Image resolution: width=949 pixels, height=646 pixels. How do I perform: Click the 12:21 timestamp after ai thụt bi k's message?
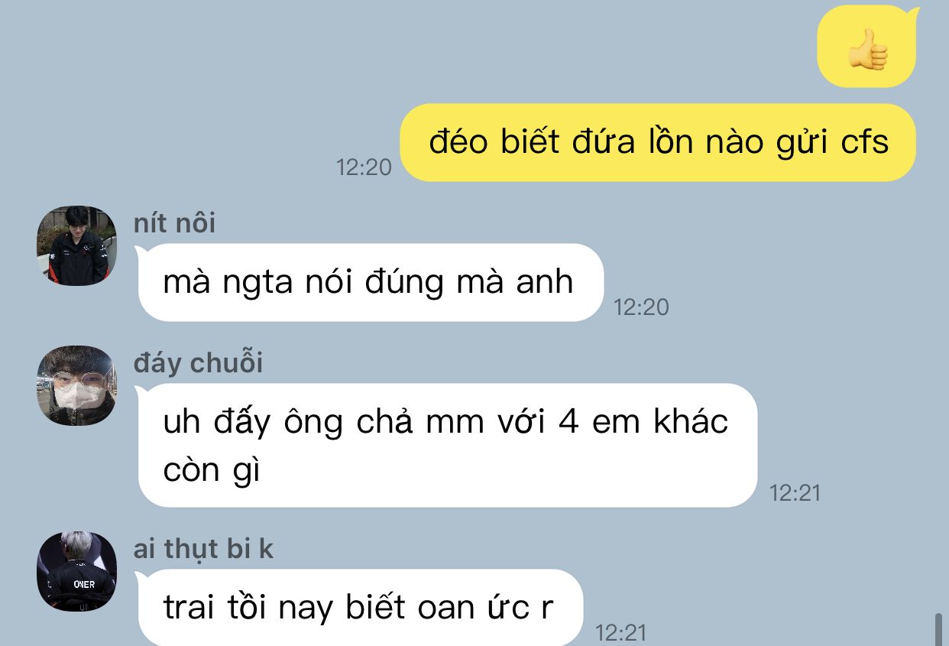(x=620, y=632)
